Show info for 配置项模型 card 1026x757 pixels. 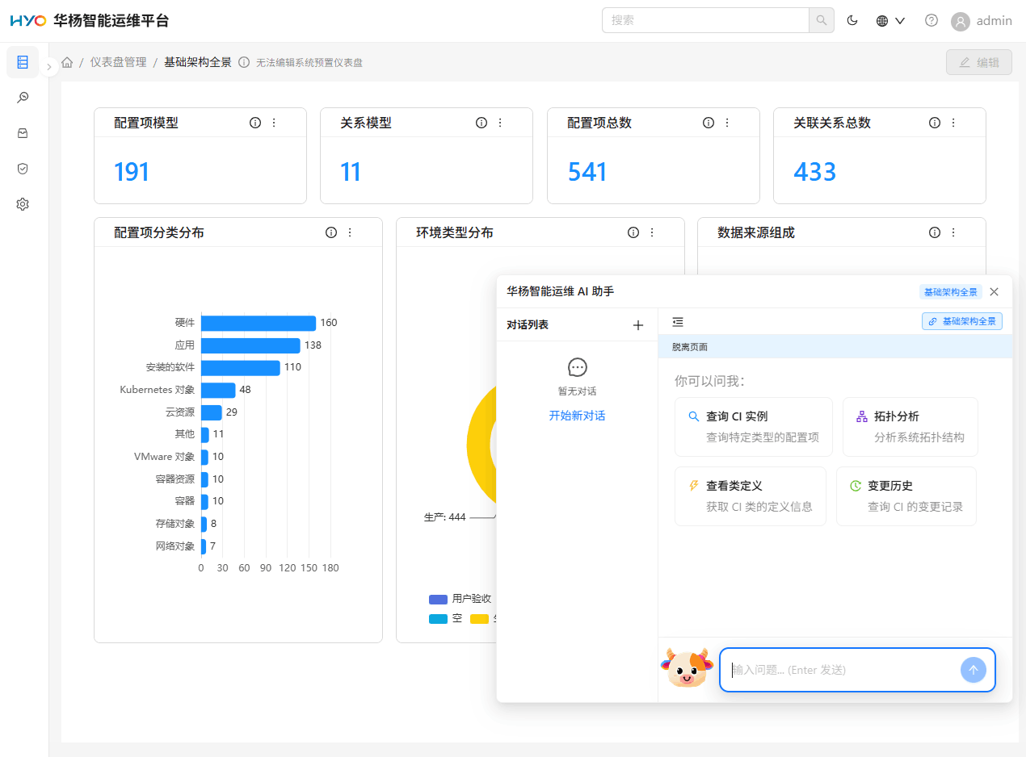tap(255, 123)
